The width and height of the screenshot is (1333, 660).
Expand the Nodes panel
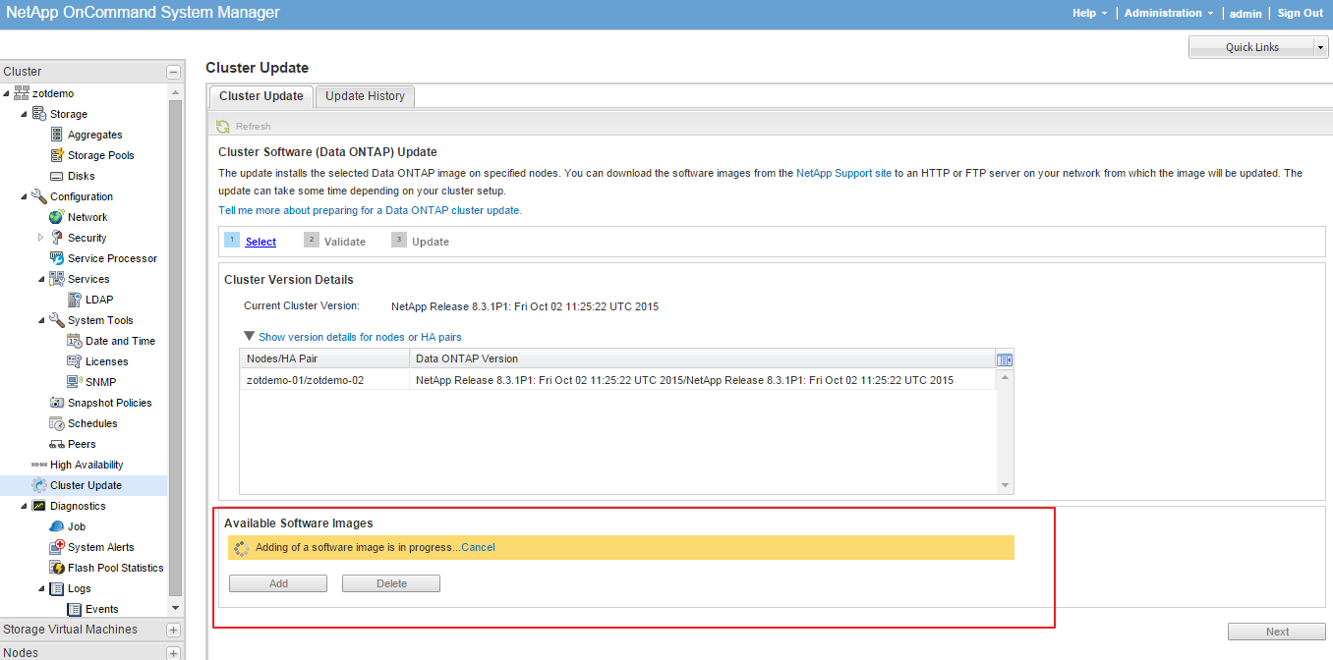click(x=174, y=653)
